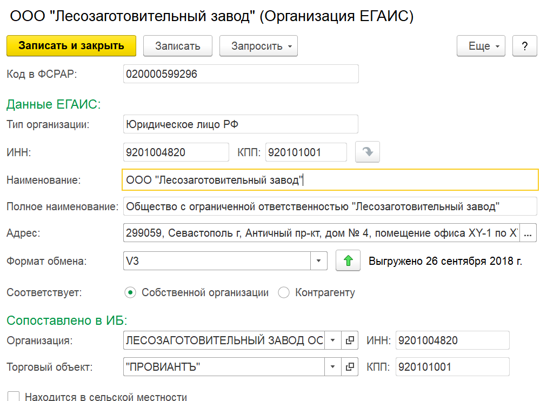Click the Выгружено 26 сентября 2018 г. text
The width and height of the screenshot is (547, 401).
445,261
